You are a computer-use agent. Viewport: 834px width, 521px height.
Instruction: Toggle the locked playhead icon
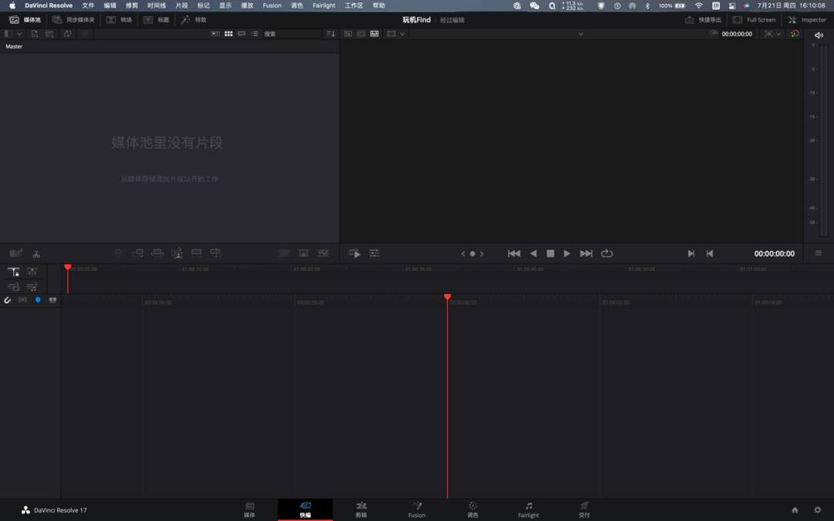tap(13, 272)
